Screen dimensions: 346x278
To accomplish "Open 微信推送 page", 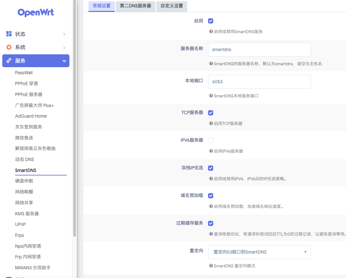I will pyautogui.click(x=24, y=138).
